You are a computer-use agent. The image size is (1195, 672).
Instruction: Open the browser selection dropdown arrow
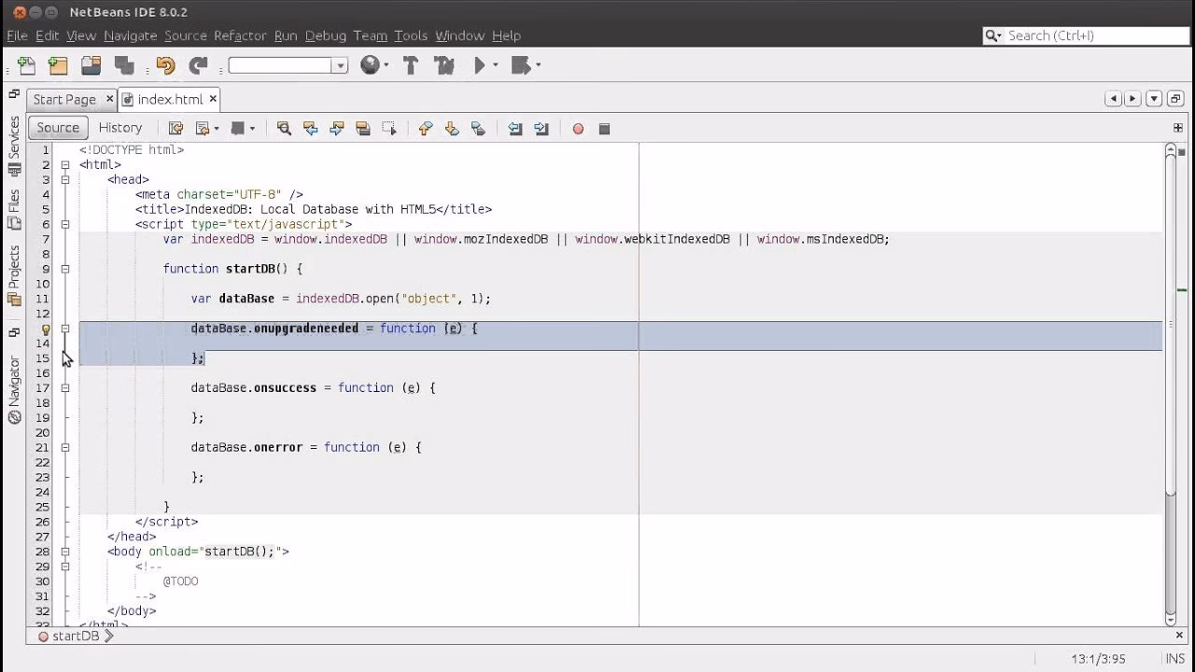tap(386, 65)
